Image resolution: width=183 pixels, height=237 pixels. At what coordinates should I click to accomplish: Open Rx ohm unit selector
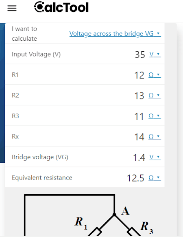click(155, 136)
